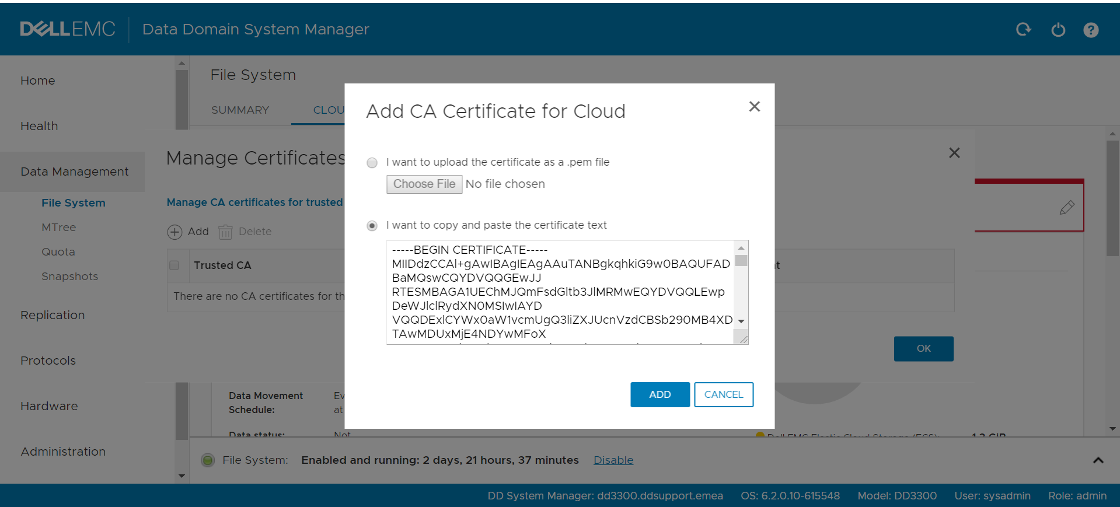
Task: Click textarea scroll down arrow
Action: (x=741, y=321)
